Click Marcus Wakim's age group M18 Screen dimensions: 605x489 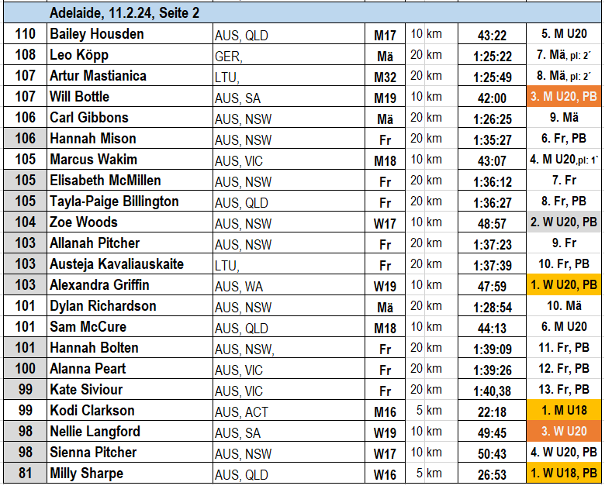pos(385,160)
